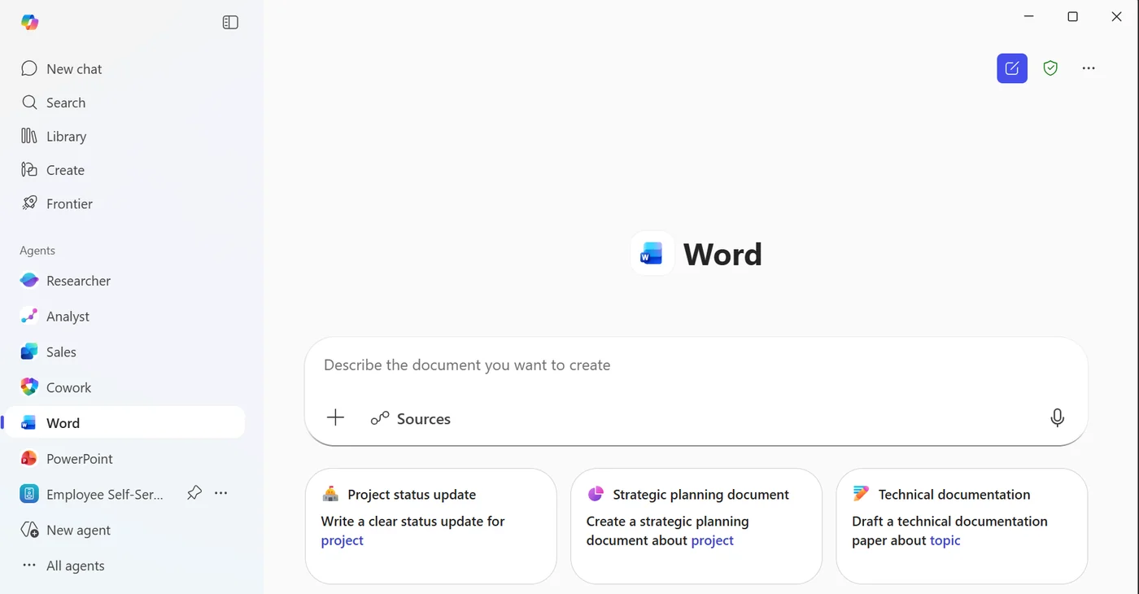This screenshot has width=1139, height=594.
Task: Create a New agent
Action: tap(124, 531)
